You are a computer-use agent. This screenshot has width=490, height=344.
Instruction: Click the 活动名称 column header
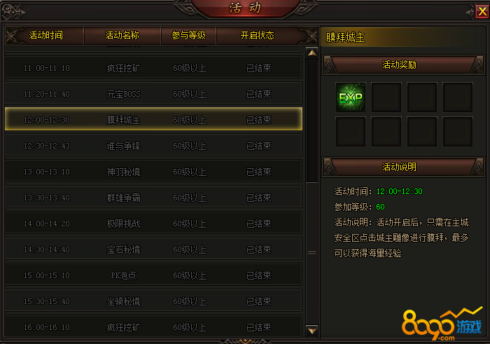point(122,35)
